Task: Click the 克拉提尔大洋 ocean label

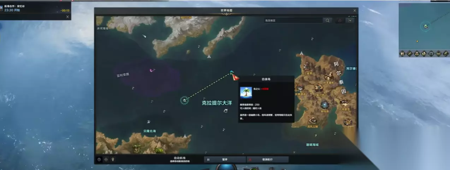Action: click(x=217, y=103)
